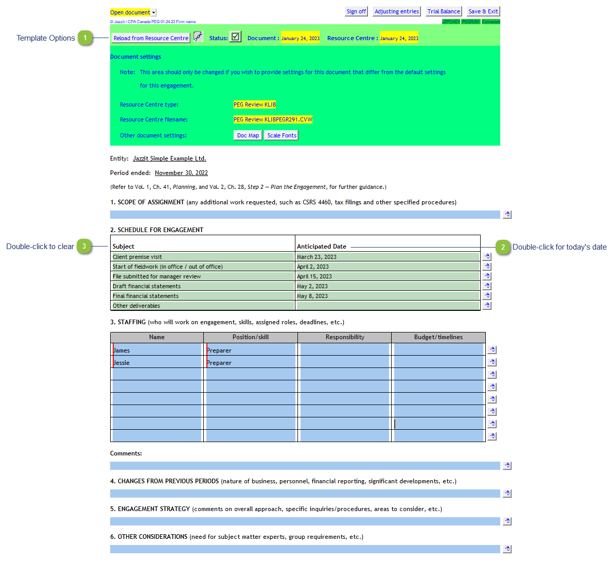The height and width of the screenshot is (562, 615).
Task: Reload from Resource Centre
Action: coord(151,38)
